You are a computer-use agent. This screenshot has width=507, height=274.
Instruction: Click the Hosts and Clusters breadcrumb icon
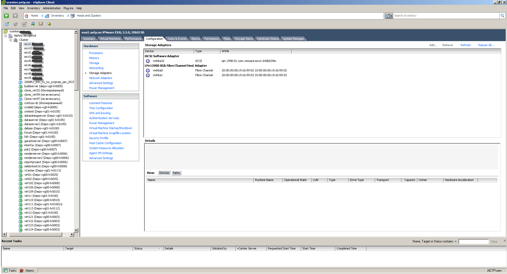[73, 16]
